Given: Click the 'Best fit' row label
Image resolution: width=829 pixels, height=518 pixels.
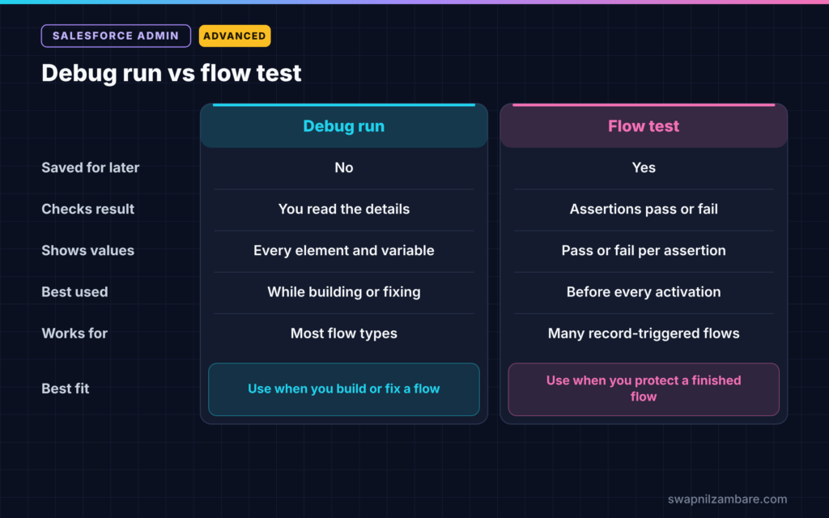Looking at the screenshot, I should 66,388.
